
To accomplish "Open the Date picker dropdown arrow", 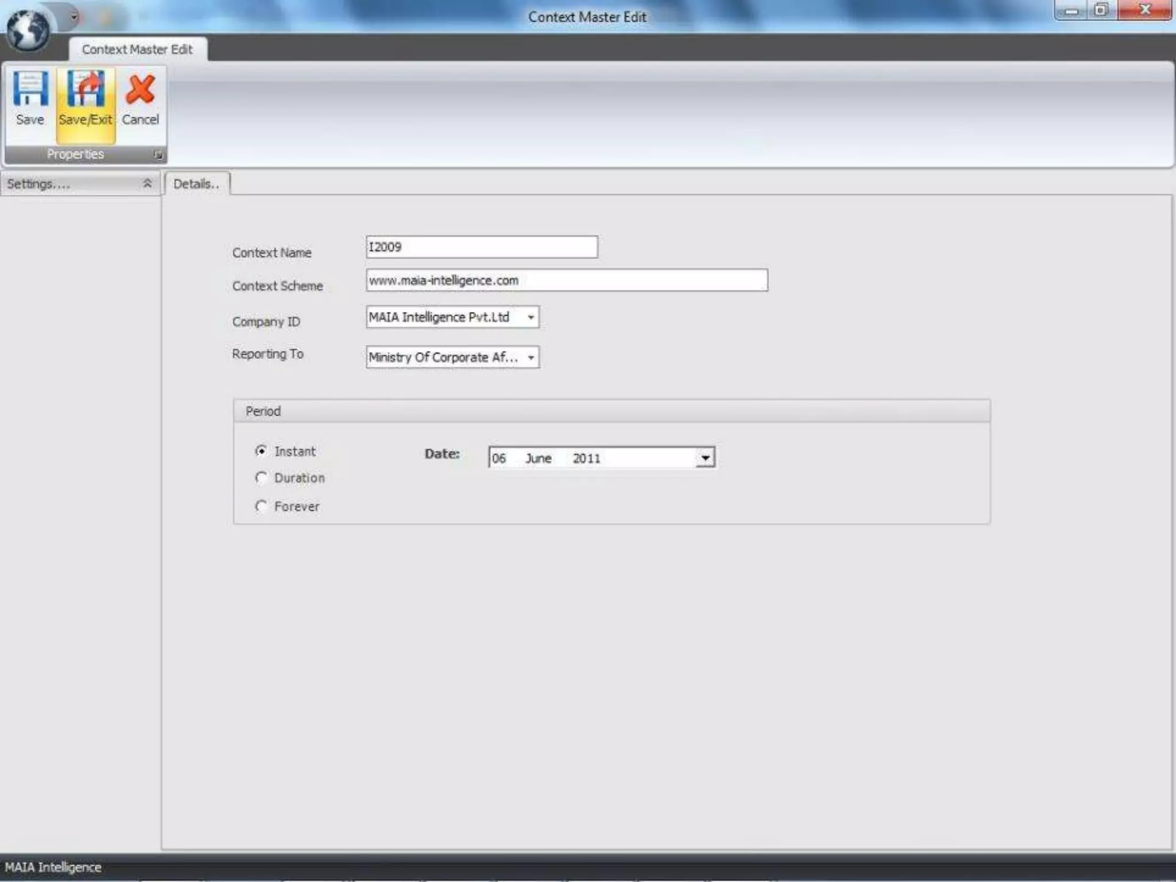I will 705,458.
